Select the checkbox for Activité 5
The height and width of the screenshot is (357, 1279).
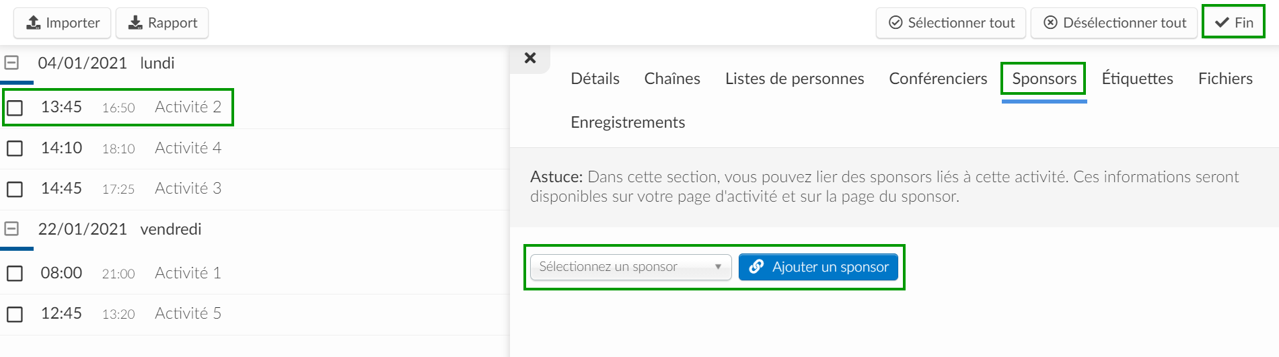point(15,314)
